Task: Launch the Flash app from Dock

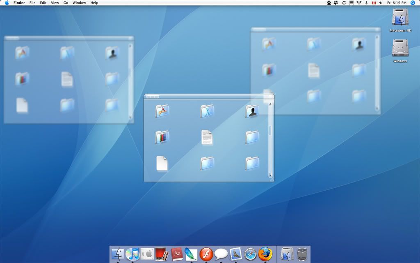Action: (x=206, y=254)
